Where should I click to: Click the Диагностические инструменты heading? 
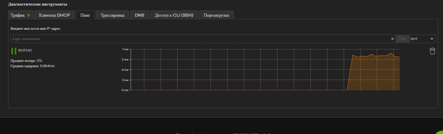[x=38, y=4]
